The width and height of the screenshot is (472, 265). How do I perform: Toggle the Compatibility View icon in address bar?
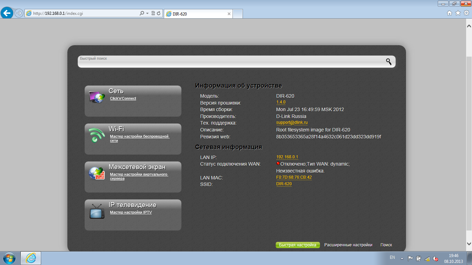pos(153,13)
